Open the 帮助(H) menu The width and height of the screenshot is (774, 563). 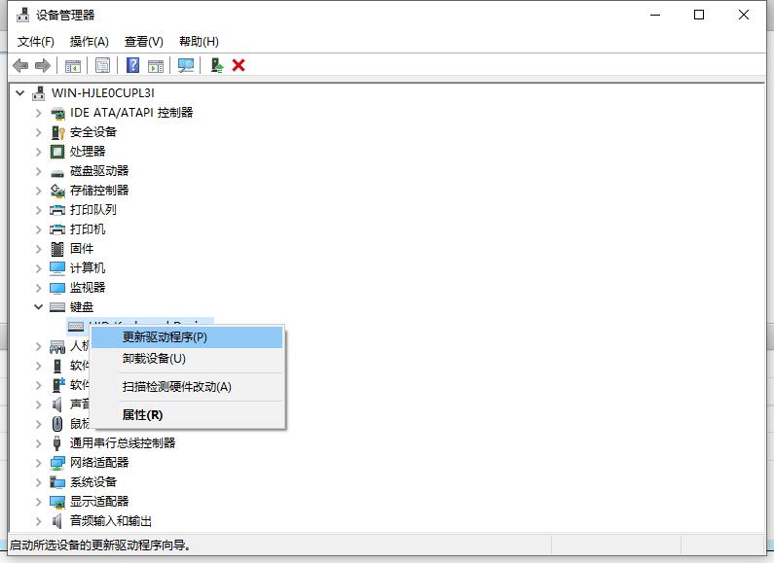pyautogui.click(x=199, y=42)
